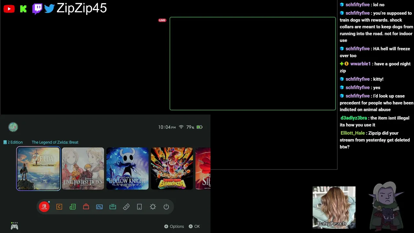Select the Final Fantasy Tactics game tile

point(83,169)
